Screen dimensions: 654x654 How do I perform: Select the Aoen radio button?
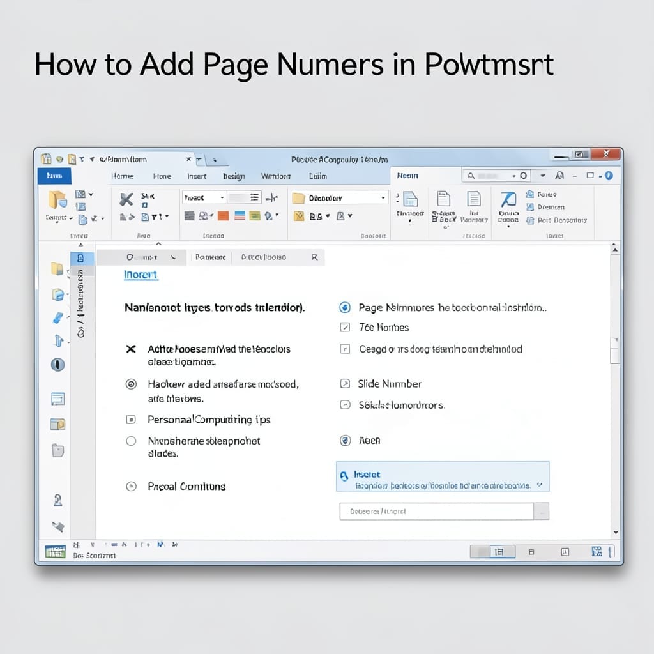(x=346, y=441)
